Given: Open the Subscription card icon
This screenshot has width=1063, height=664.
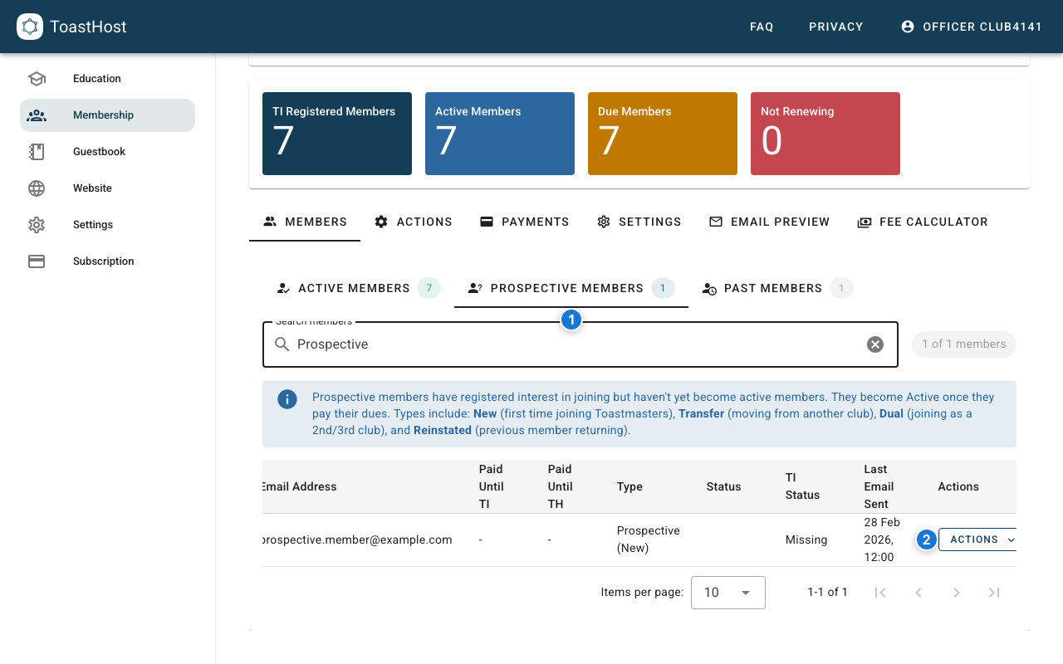Looking at the screenshot, I should pos(37,261).
